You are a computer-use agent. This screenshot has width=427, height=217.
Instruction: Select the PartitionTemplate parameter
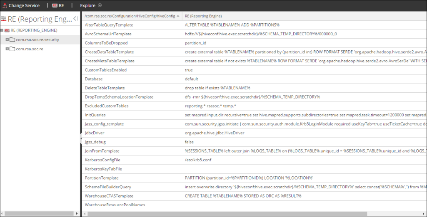point(102,178)
